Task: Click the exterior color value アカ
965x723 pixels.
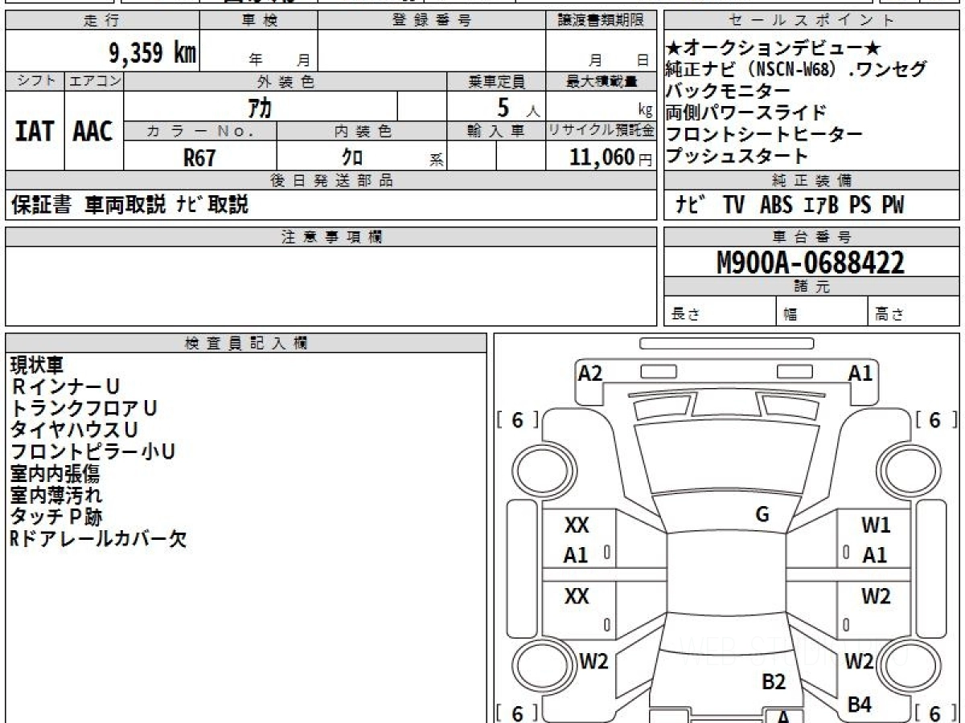Action: pyautogui.click(x=261, y=106)
